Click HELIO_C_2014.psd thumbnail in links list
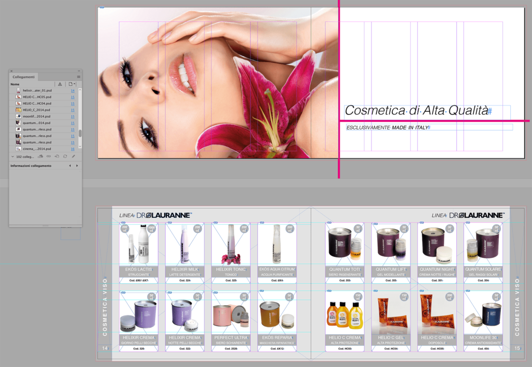The height and width of the screenshot is (367, 532). (18, 110)
